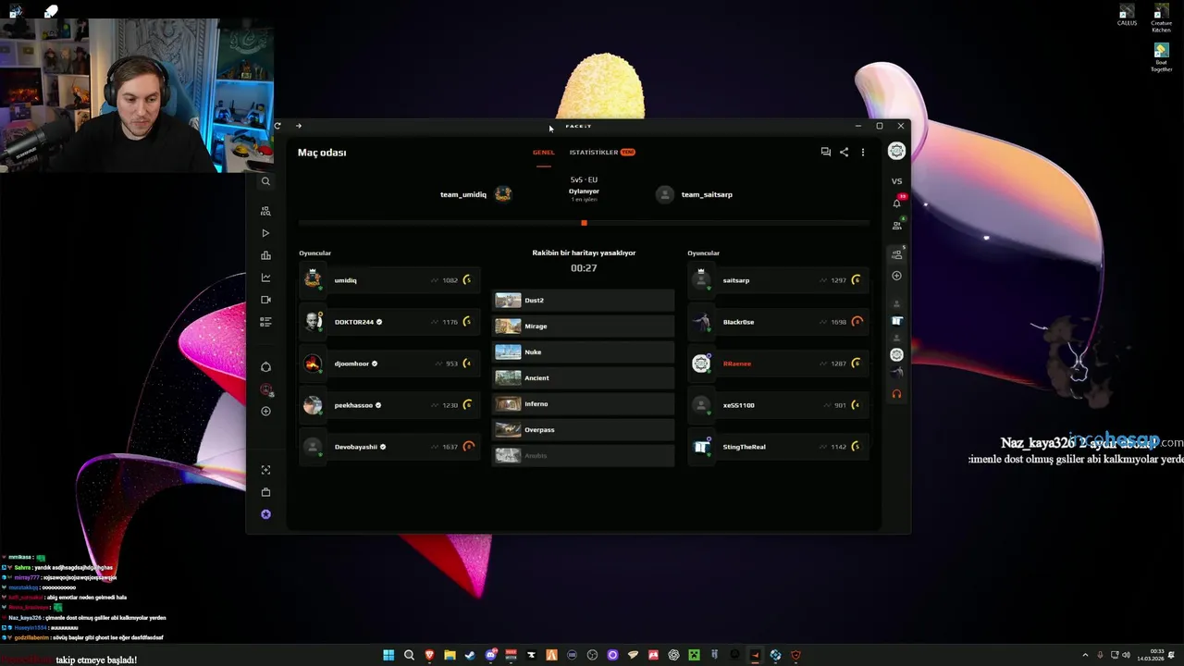Open player saitsarp's row
This screenshot has width=1184, height=666.
778,280
